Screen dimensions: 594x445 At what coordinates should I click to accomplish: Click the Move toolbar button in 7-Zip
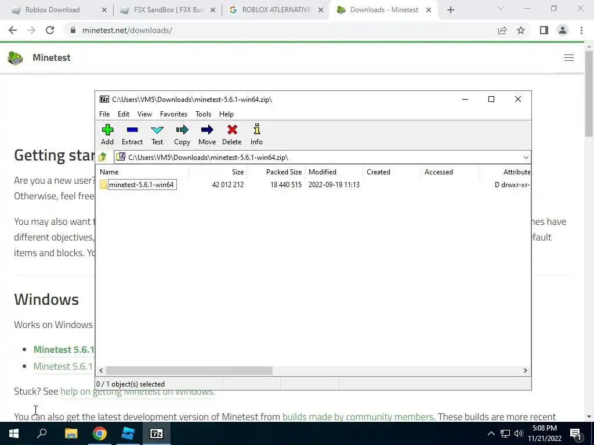(207, 134)
